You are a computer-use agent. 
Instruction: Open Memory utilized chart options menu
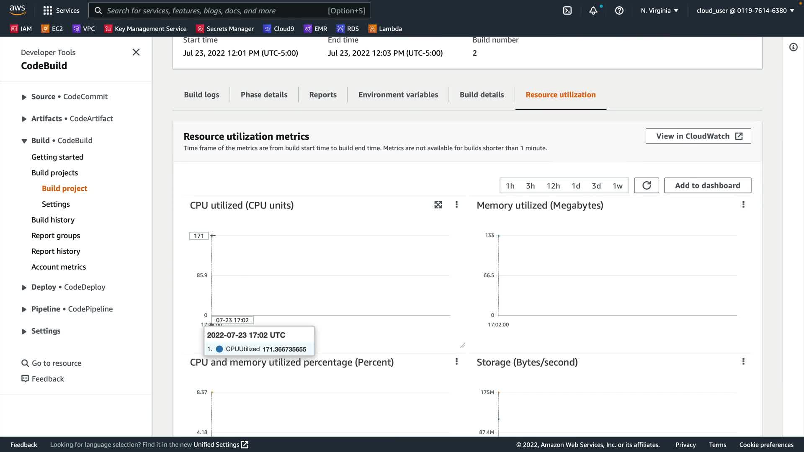click(743, 205)
